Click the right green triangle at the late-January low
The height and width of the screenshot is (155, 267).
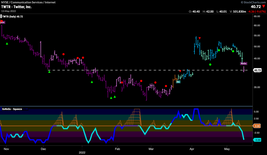point(115,97)
